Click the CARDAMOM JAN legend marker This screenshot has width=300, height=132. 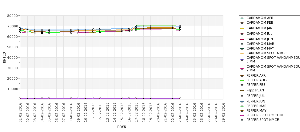pos(242,28)
